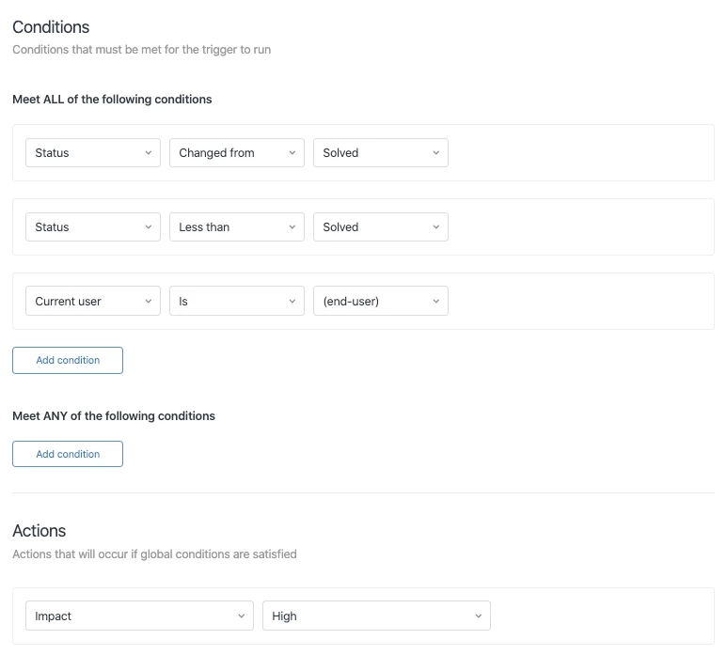Open the Status field dropdown in first condition
The image size is (727, 655).
92,153
